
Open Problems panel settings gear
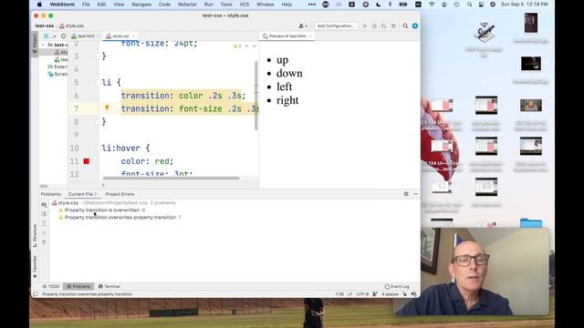point(406,194)
